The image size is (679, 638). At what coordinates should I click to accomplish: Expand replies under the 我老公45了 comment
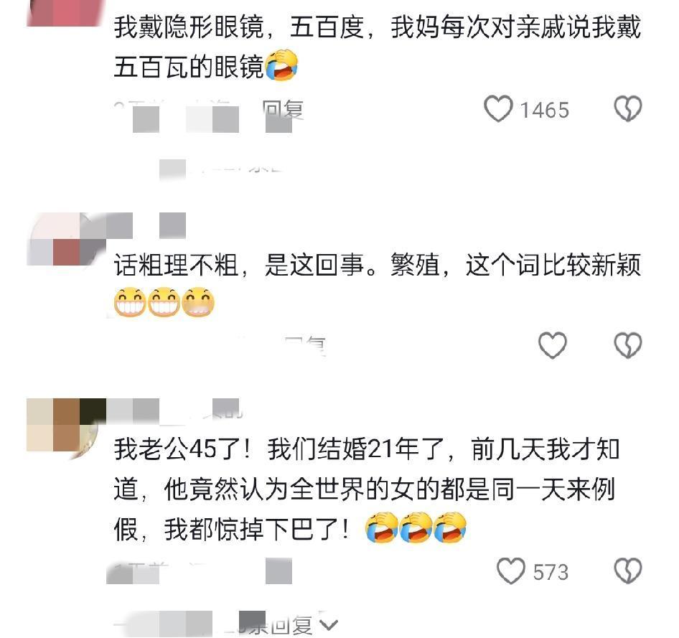pyautogui.click(x=225, y=625)
